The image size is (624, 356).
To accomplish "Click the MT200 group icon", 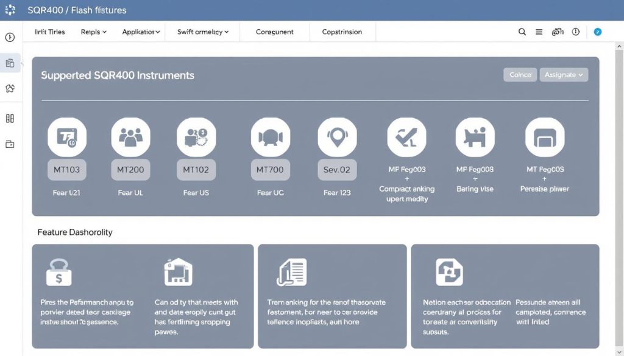I will [130, 136].
